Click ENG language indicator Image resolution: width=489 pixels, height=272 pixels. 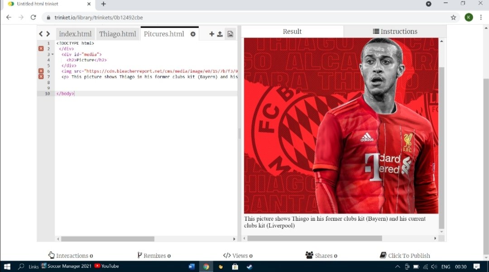[x=446, y=267]
